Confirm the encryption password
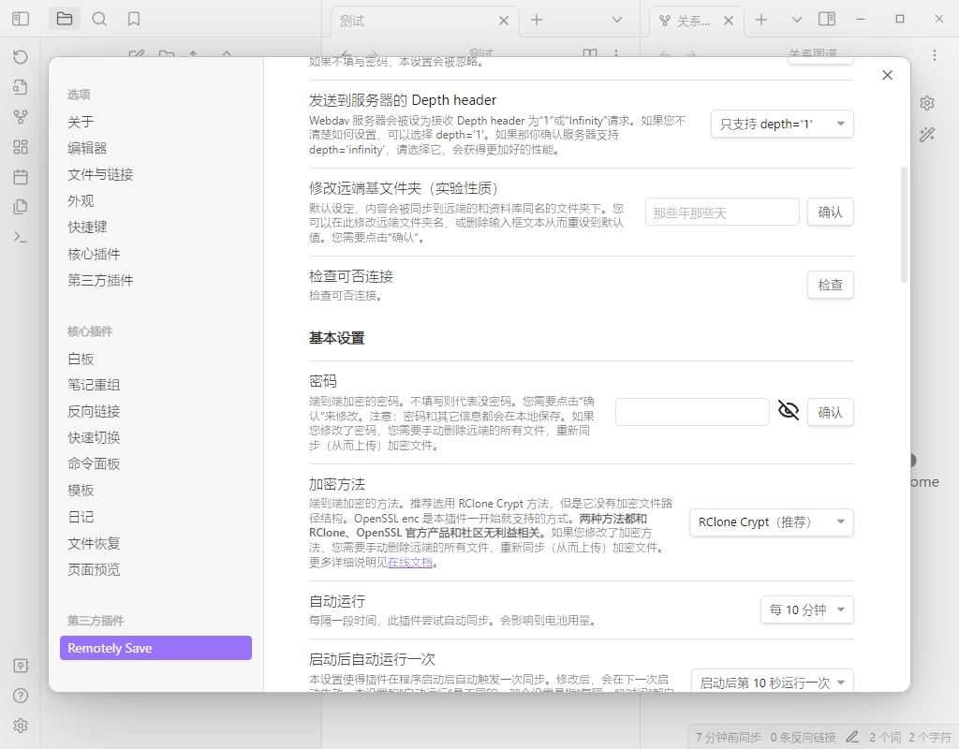 tap(830, 412)
